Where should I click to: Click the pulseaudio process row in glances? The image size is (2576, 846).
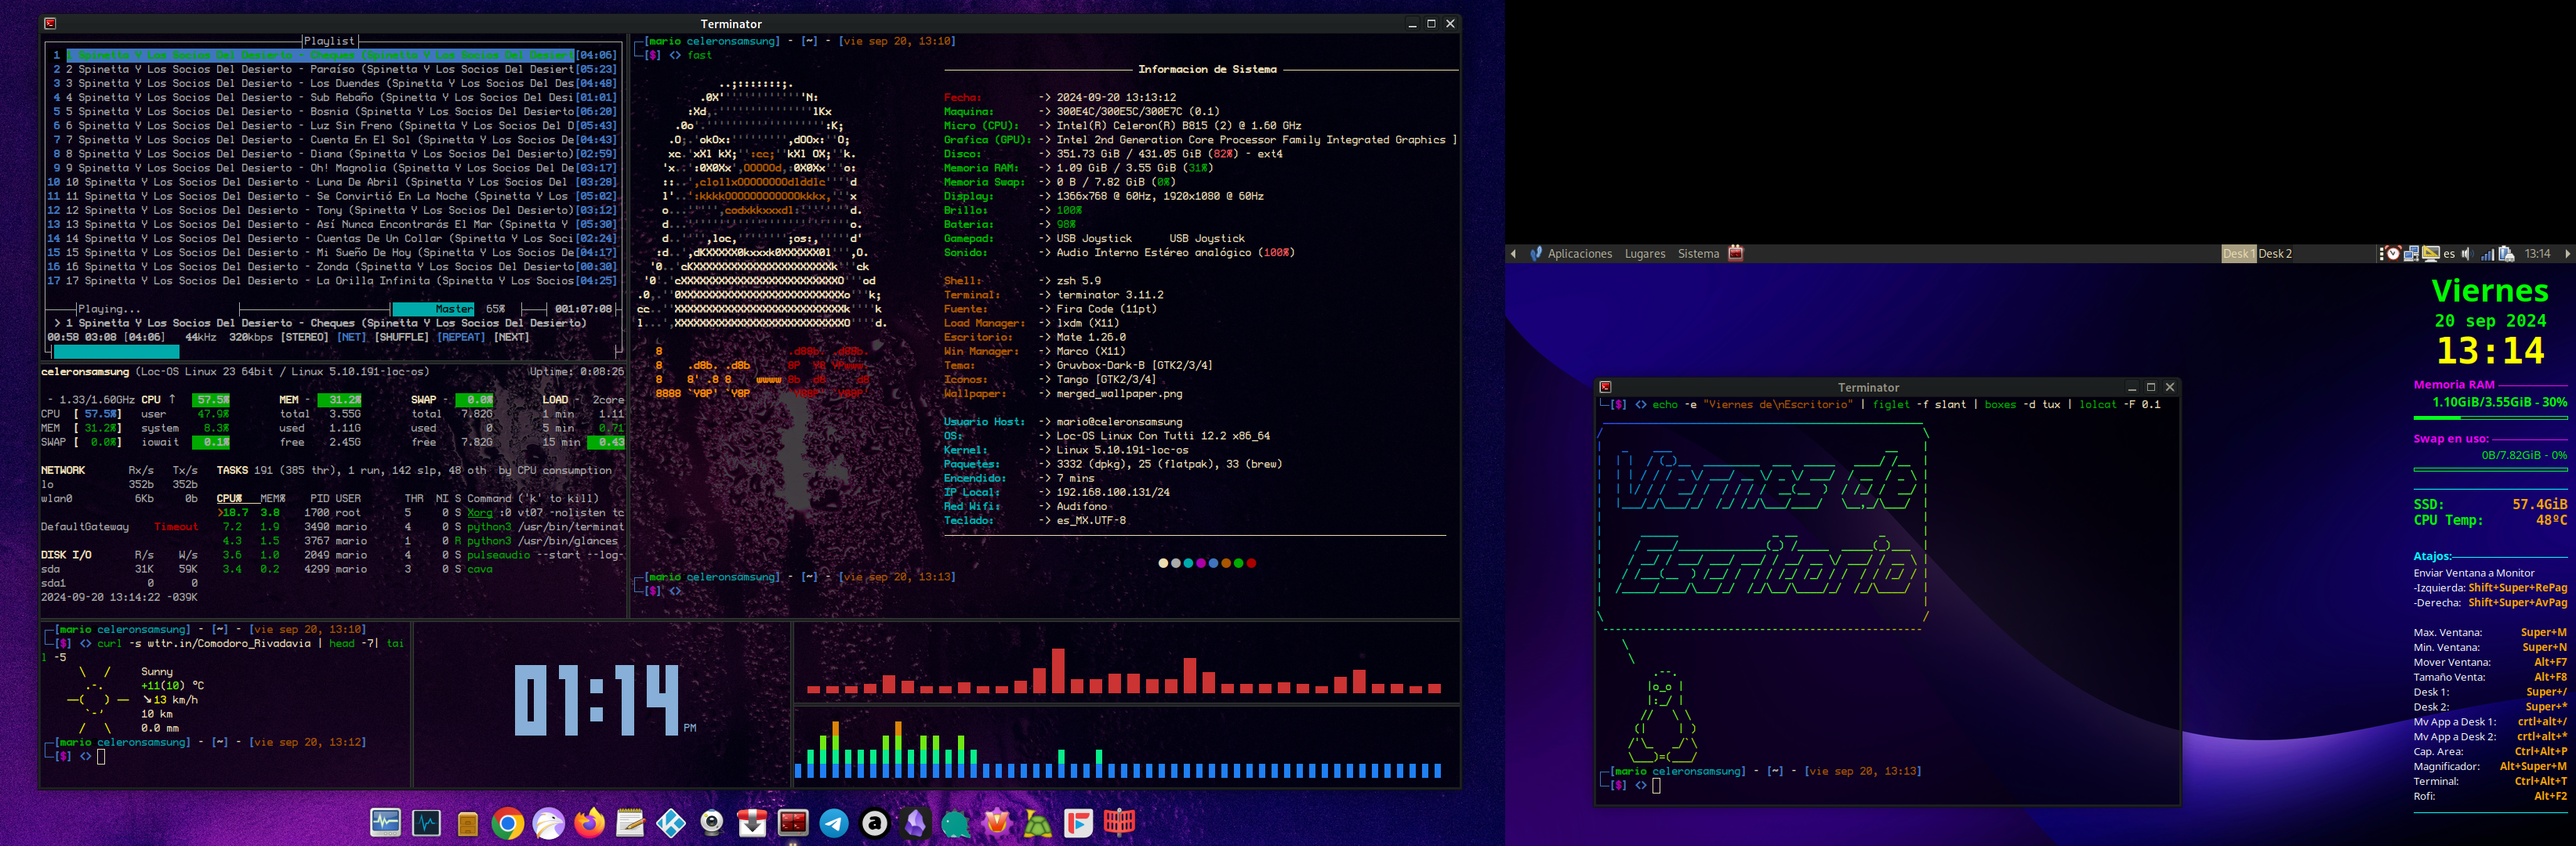coord(420,555)
